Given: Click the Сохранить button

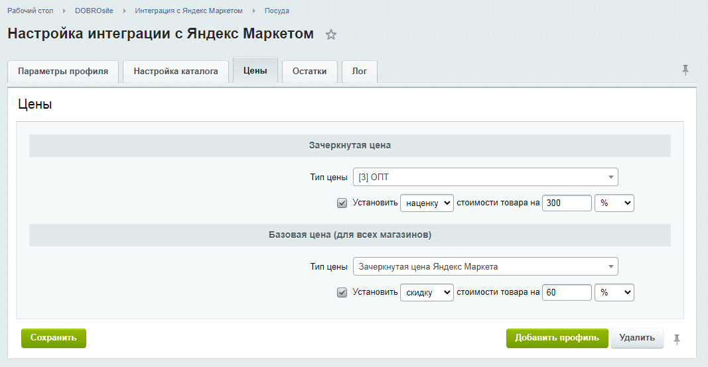Looking at the screenshot, I should click(x=54, y=338).
